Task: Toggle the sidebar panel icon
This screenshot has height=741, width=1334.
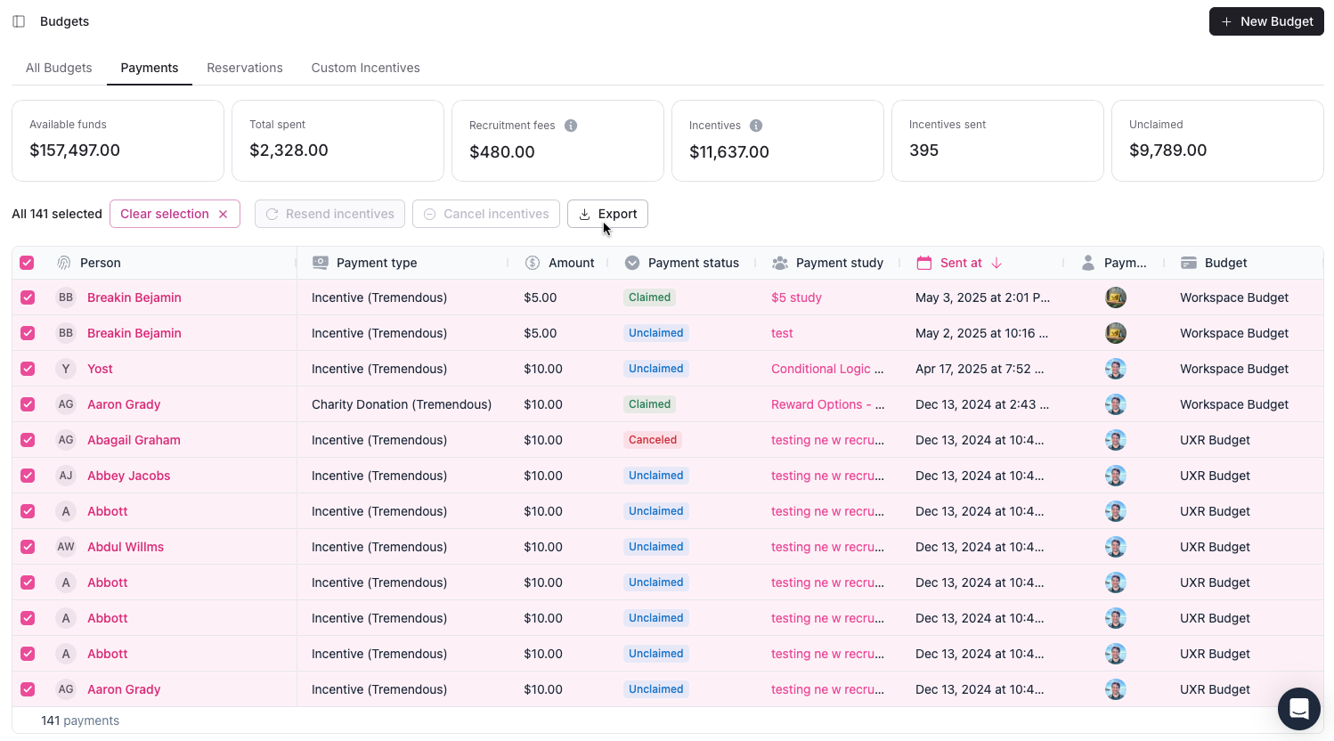Action: (19, 21)
